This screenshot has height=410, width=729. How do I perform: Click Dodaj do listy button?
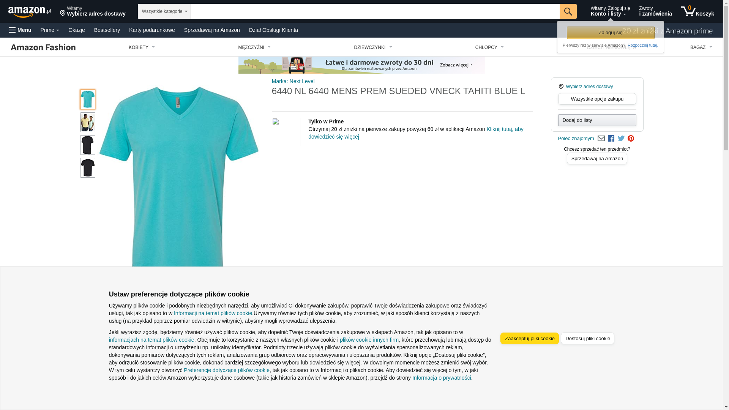[x=597, y=120]
